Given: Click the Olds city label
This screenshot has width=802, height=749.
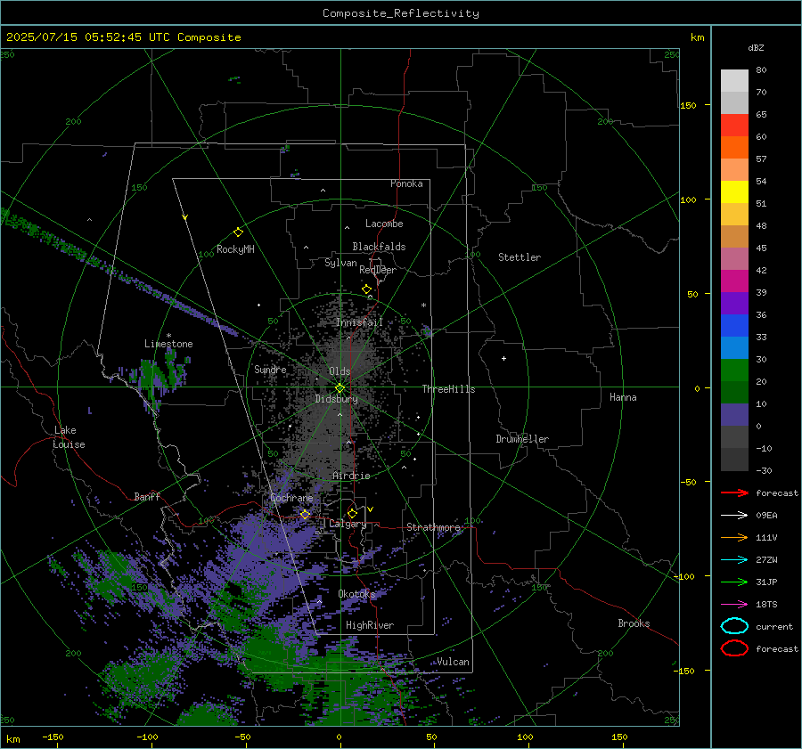Looking at the screenshot, I should pos(340,371).
